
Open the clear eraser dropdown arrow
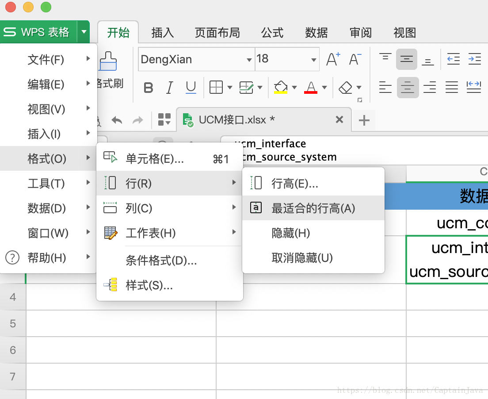pyautogui.click(x=359, y=88)
